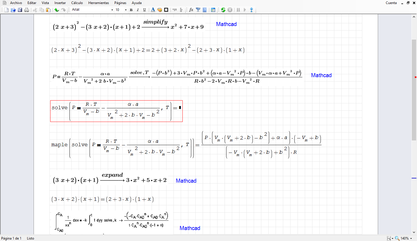The width and height of the screenshot is (417, 241).
Task: Click the Cuenta account button
Action: click(x=391, y=3)
